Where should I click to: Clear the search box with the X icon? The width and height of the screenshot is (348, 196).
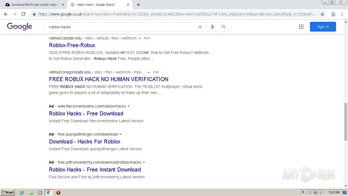click(x=200, y=27)
